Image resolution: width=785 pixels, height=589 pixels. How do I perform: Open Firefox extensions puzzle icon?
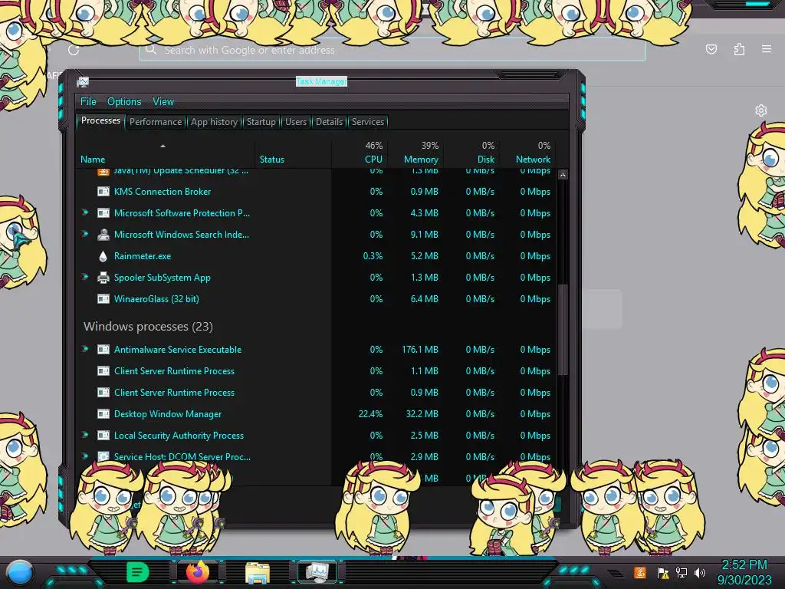(739, 49)
